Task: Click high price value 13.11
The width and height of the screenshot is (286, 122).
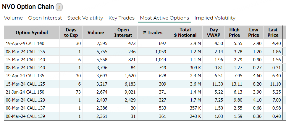Action: point(237,84)
